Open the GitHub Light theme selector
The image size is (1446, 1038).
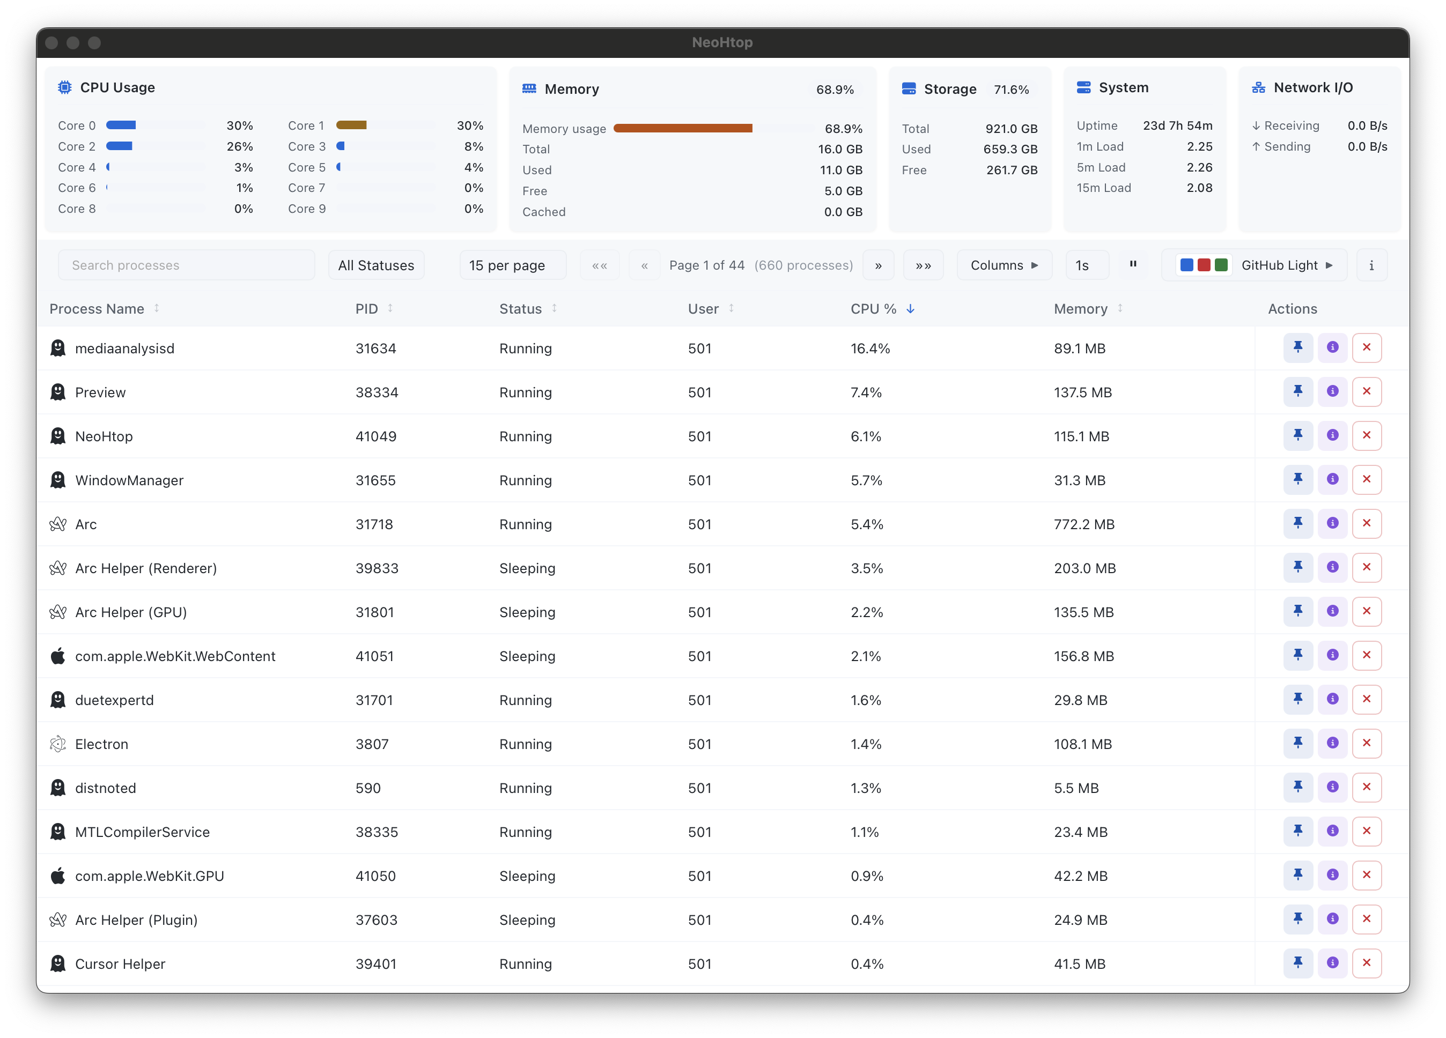pyautogui.click(x=1254, y=265)
